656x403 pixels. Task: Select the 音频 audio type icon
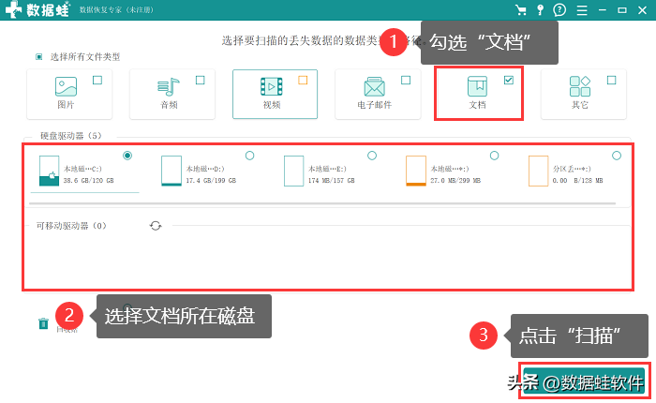(x=168, y=87)
